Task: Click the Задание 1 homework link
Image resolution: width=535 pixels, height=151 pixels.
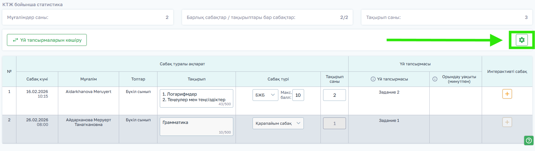Action: pyautogui.click(x=389, y=120)
